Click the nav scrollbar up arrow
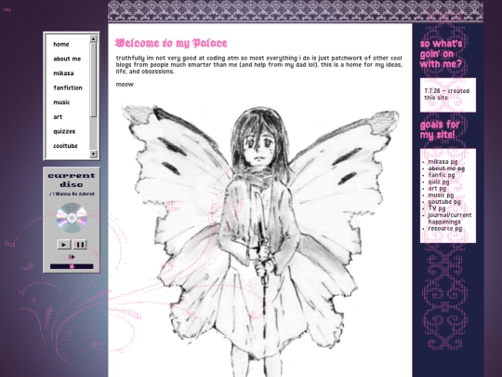 coord(93,38)
